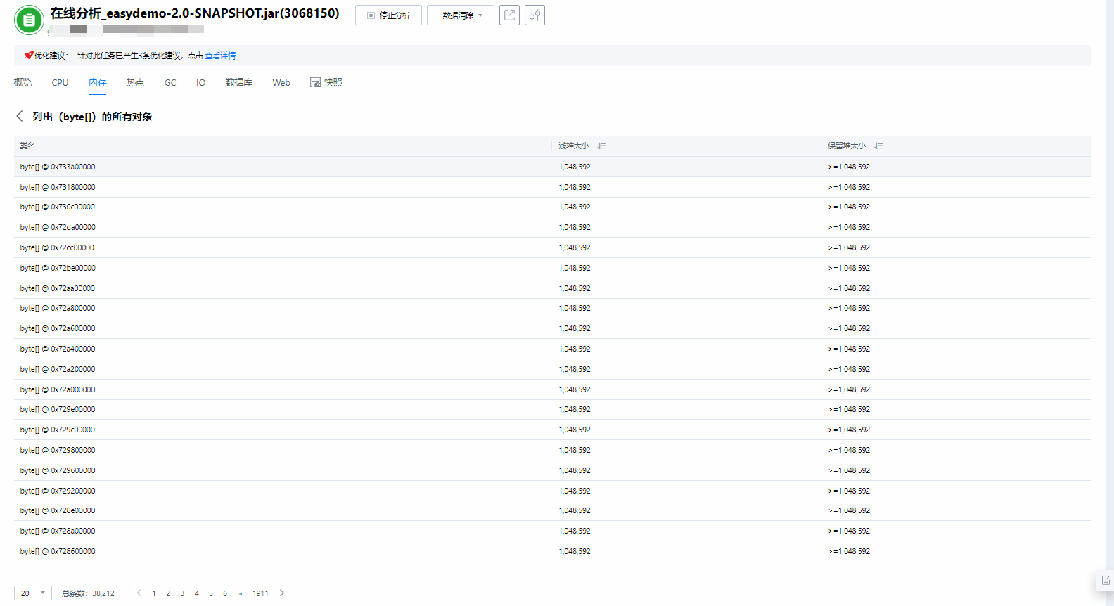The width and height of the screenshot is (1114, 606).
Task: Click the green application logo icon
Action: [x=29, y=20]
